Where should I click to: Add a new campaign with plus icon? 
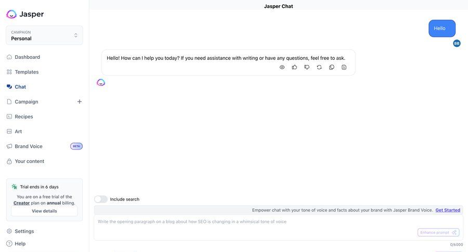80,102
